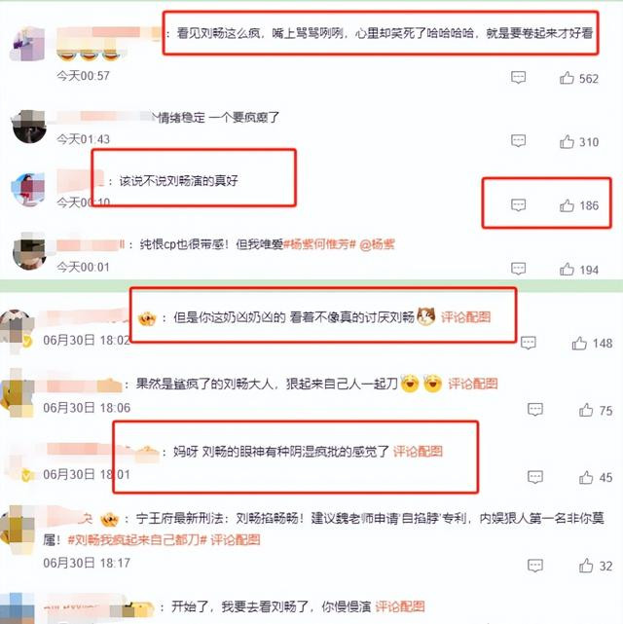Like the comment with 194 likes
The image size is (623, 624).
coord(567,270)
